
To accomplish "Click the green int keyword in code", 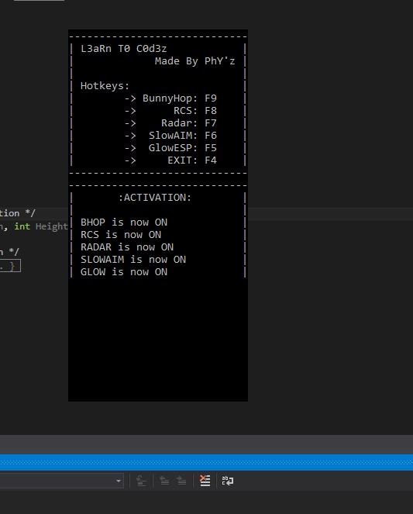I will pyautogui.click(x=22, y=226).
